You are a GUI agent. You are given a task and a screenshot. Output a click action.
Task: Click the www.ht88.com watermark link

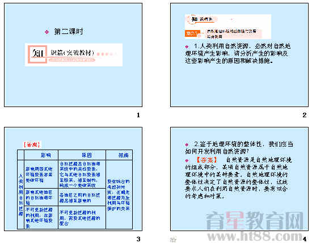[255, 236]
